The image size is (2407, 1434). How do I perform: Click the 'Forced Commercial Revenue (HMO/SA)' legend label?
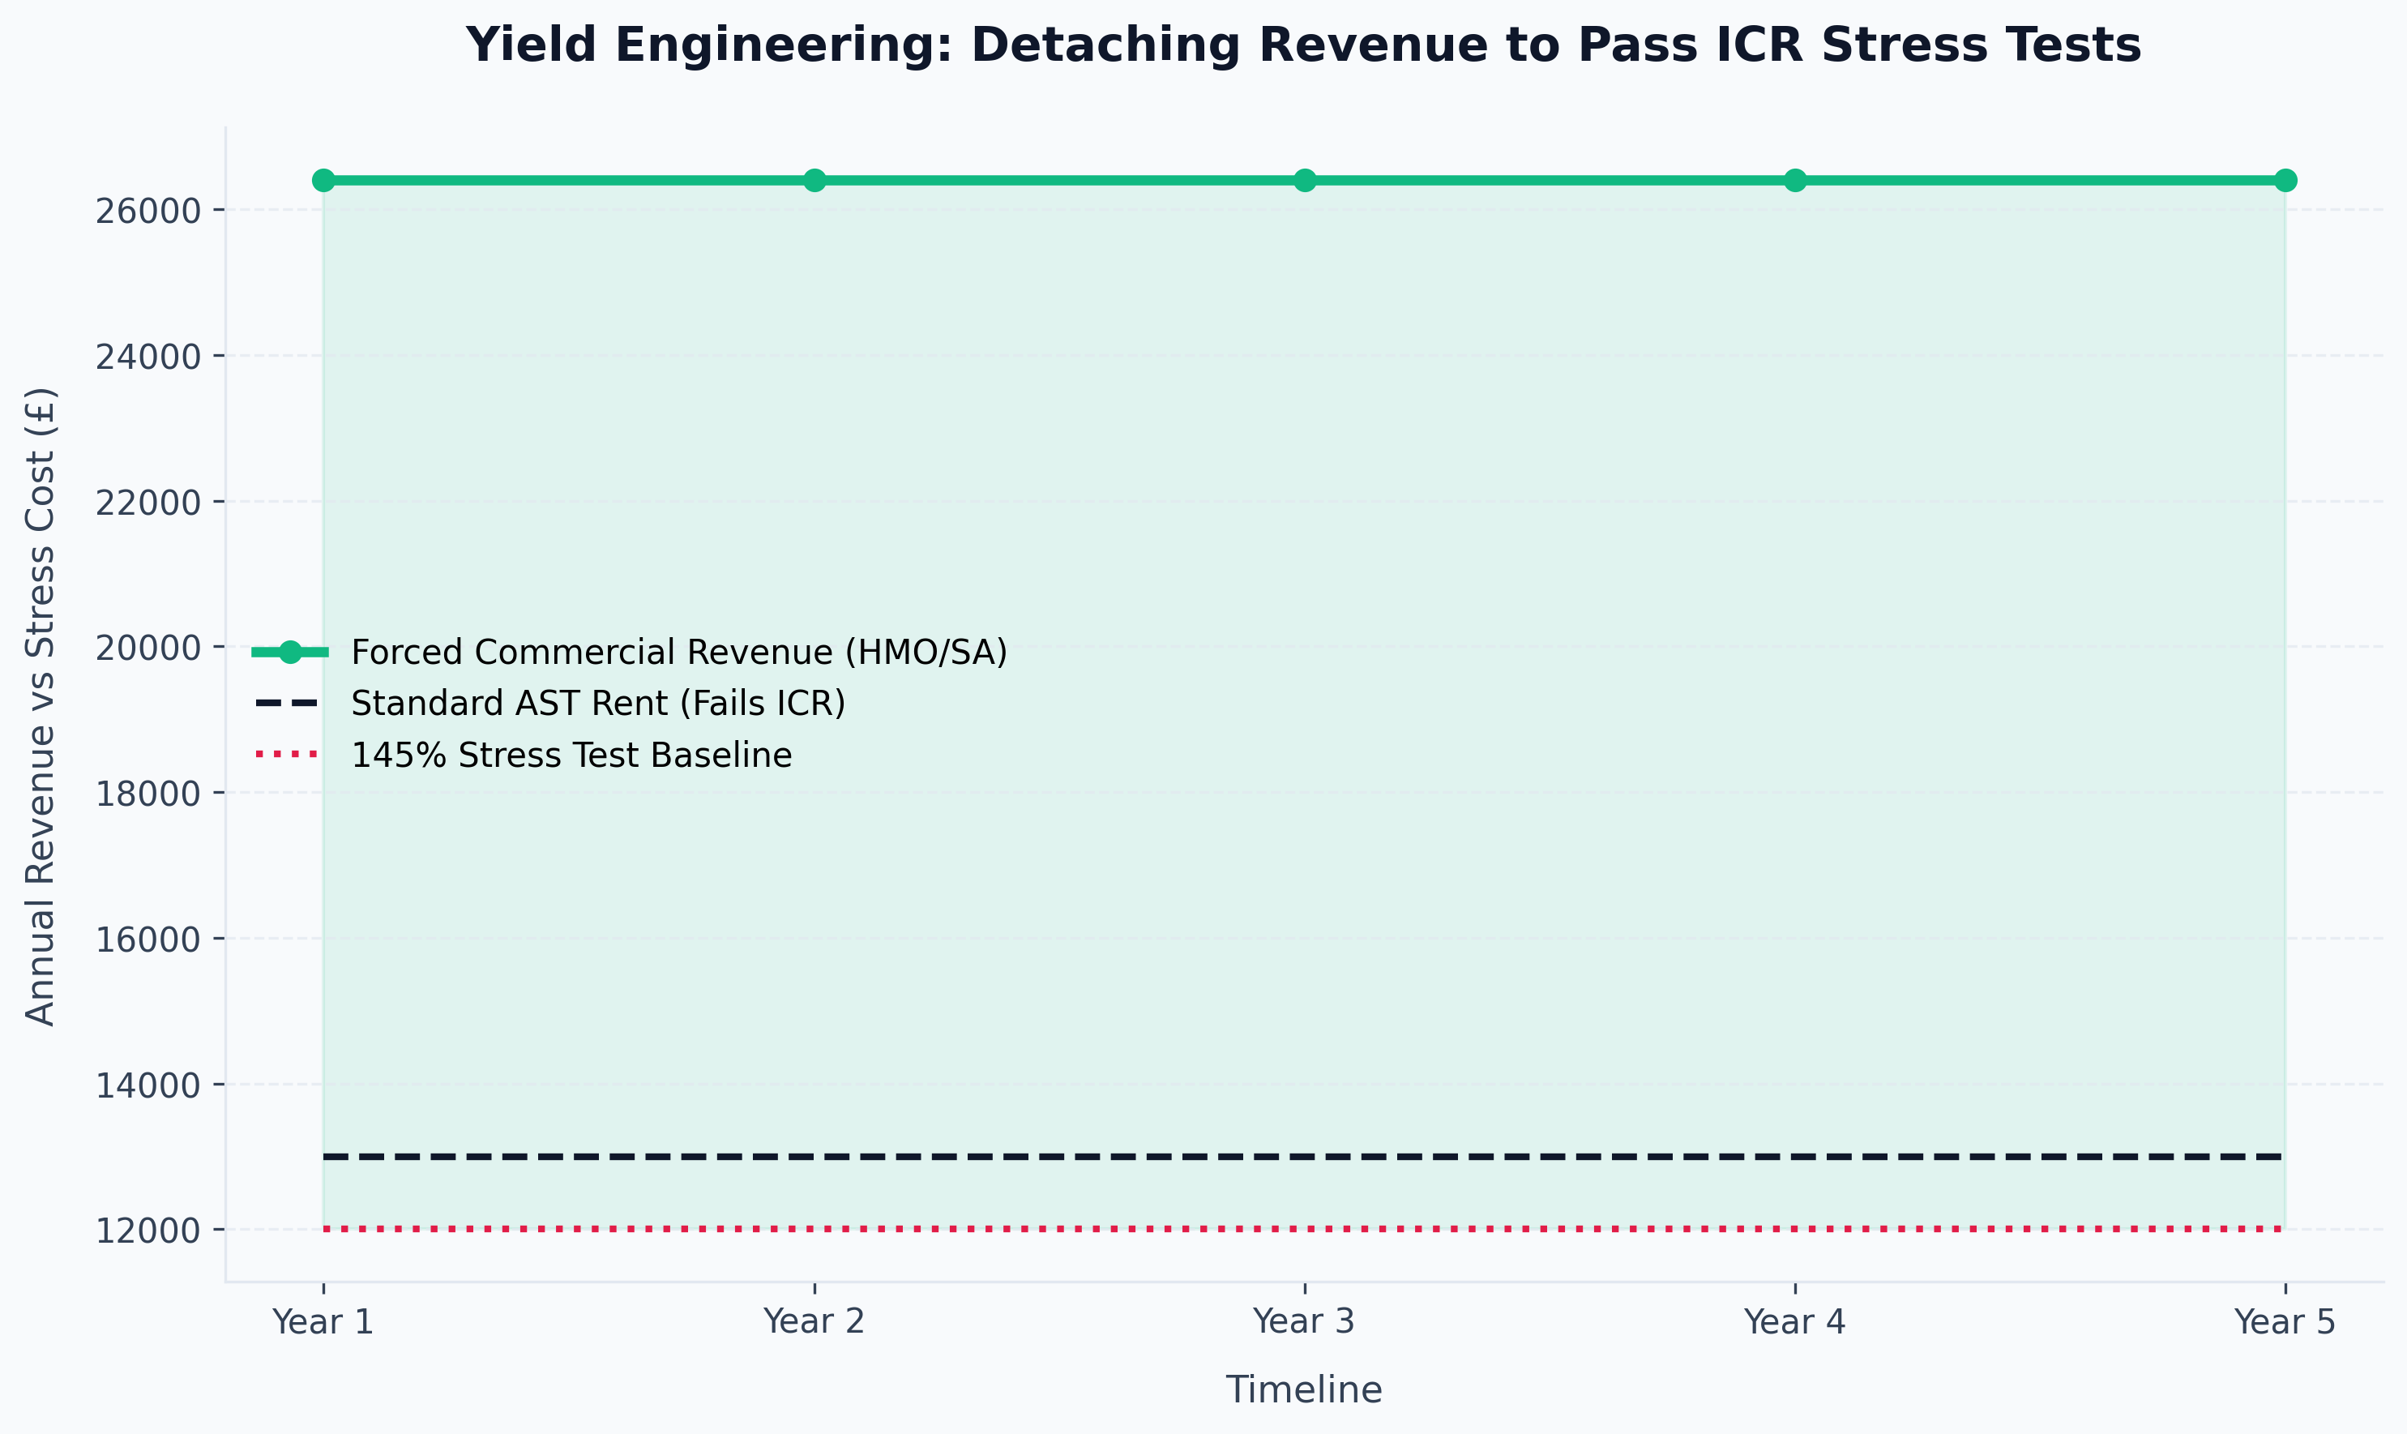679,653
